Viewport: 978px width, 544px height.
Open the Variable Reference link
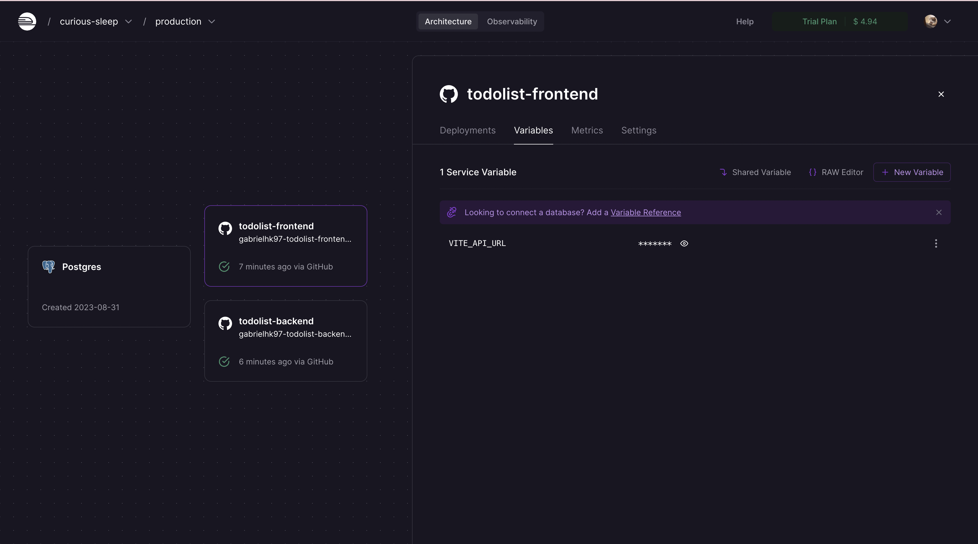click(x=646, y=212)
